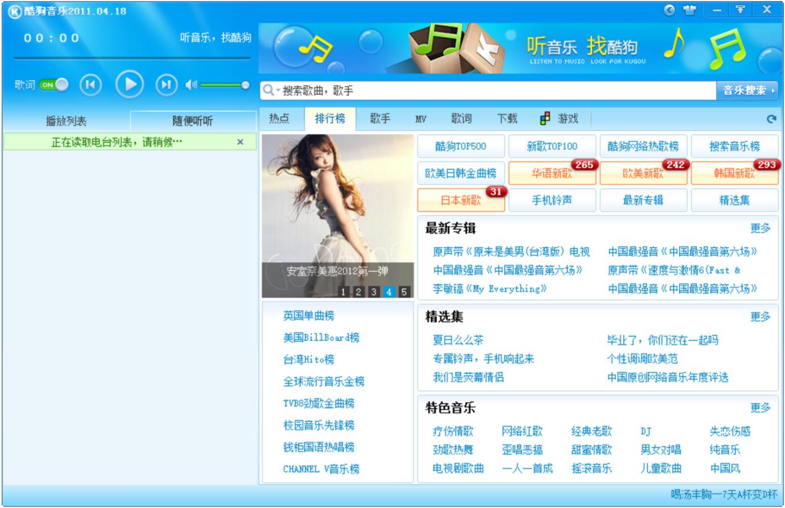This screenshot has height=508, width=785.
Task: Play the current track
Action: pos(130,85)
